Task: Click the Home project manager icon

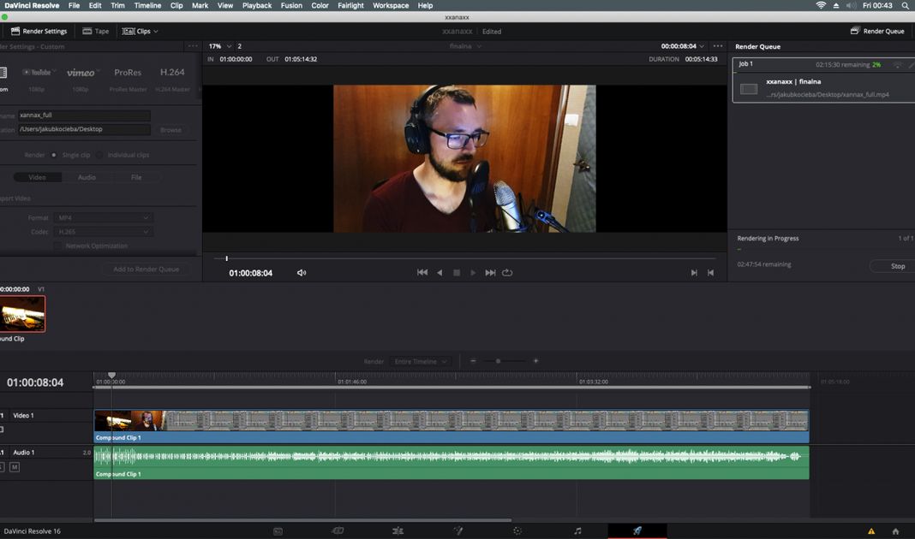Action: pos(895,531)
